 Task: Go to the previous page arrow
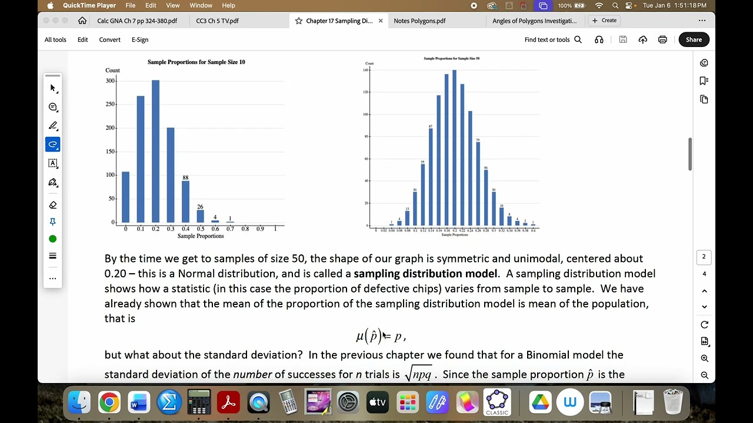[704, 291]
